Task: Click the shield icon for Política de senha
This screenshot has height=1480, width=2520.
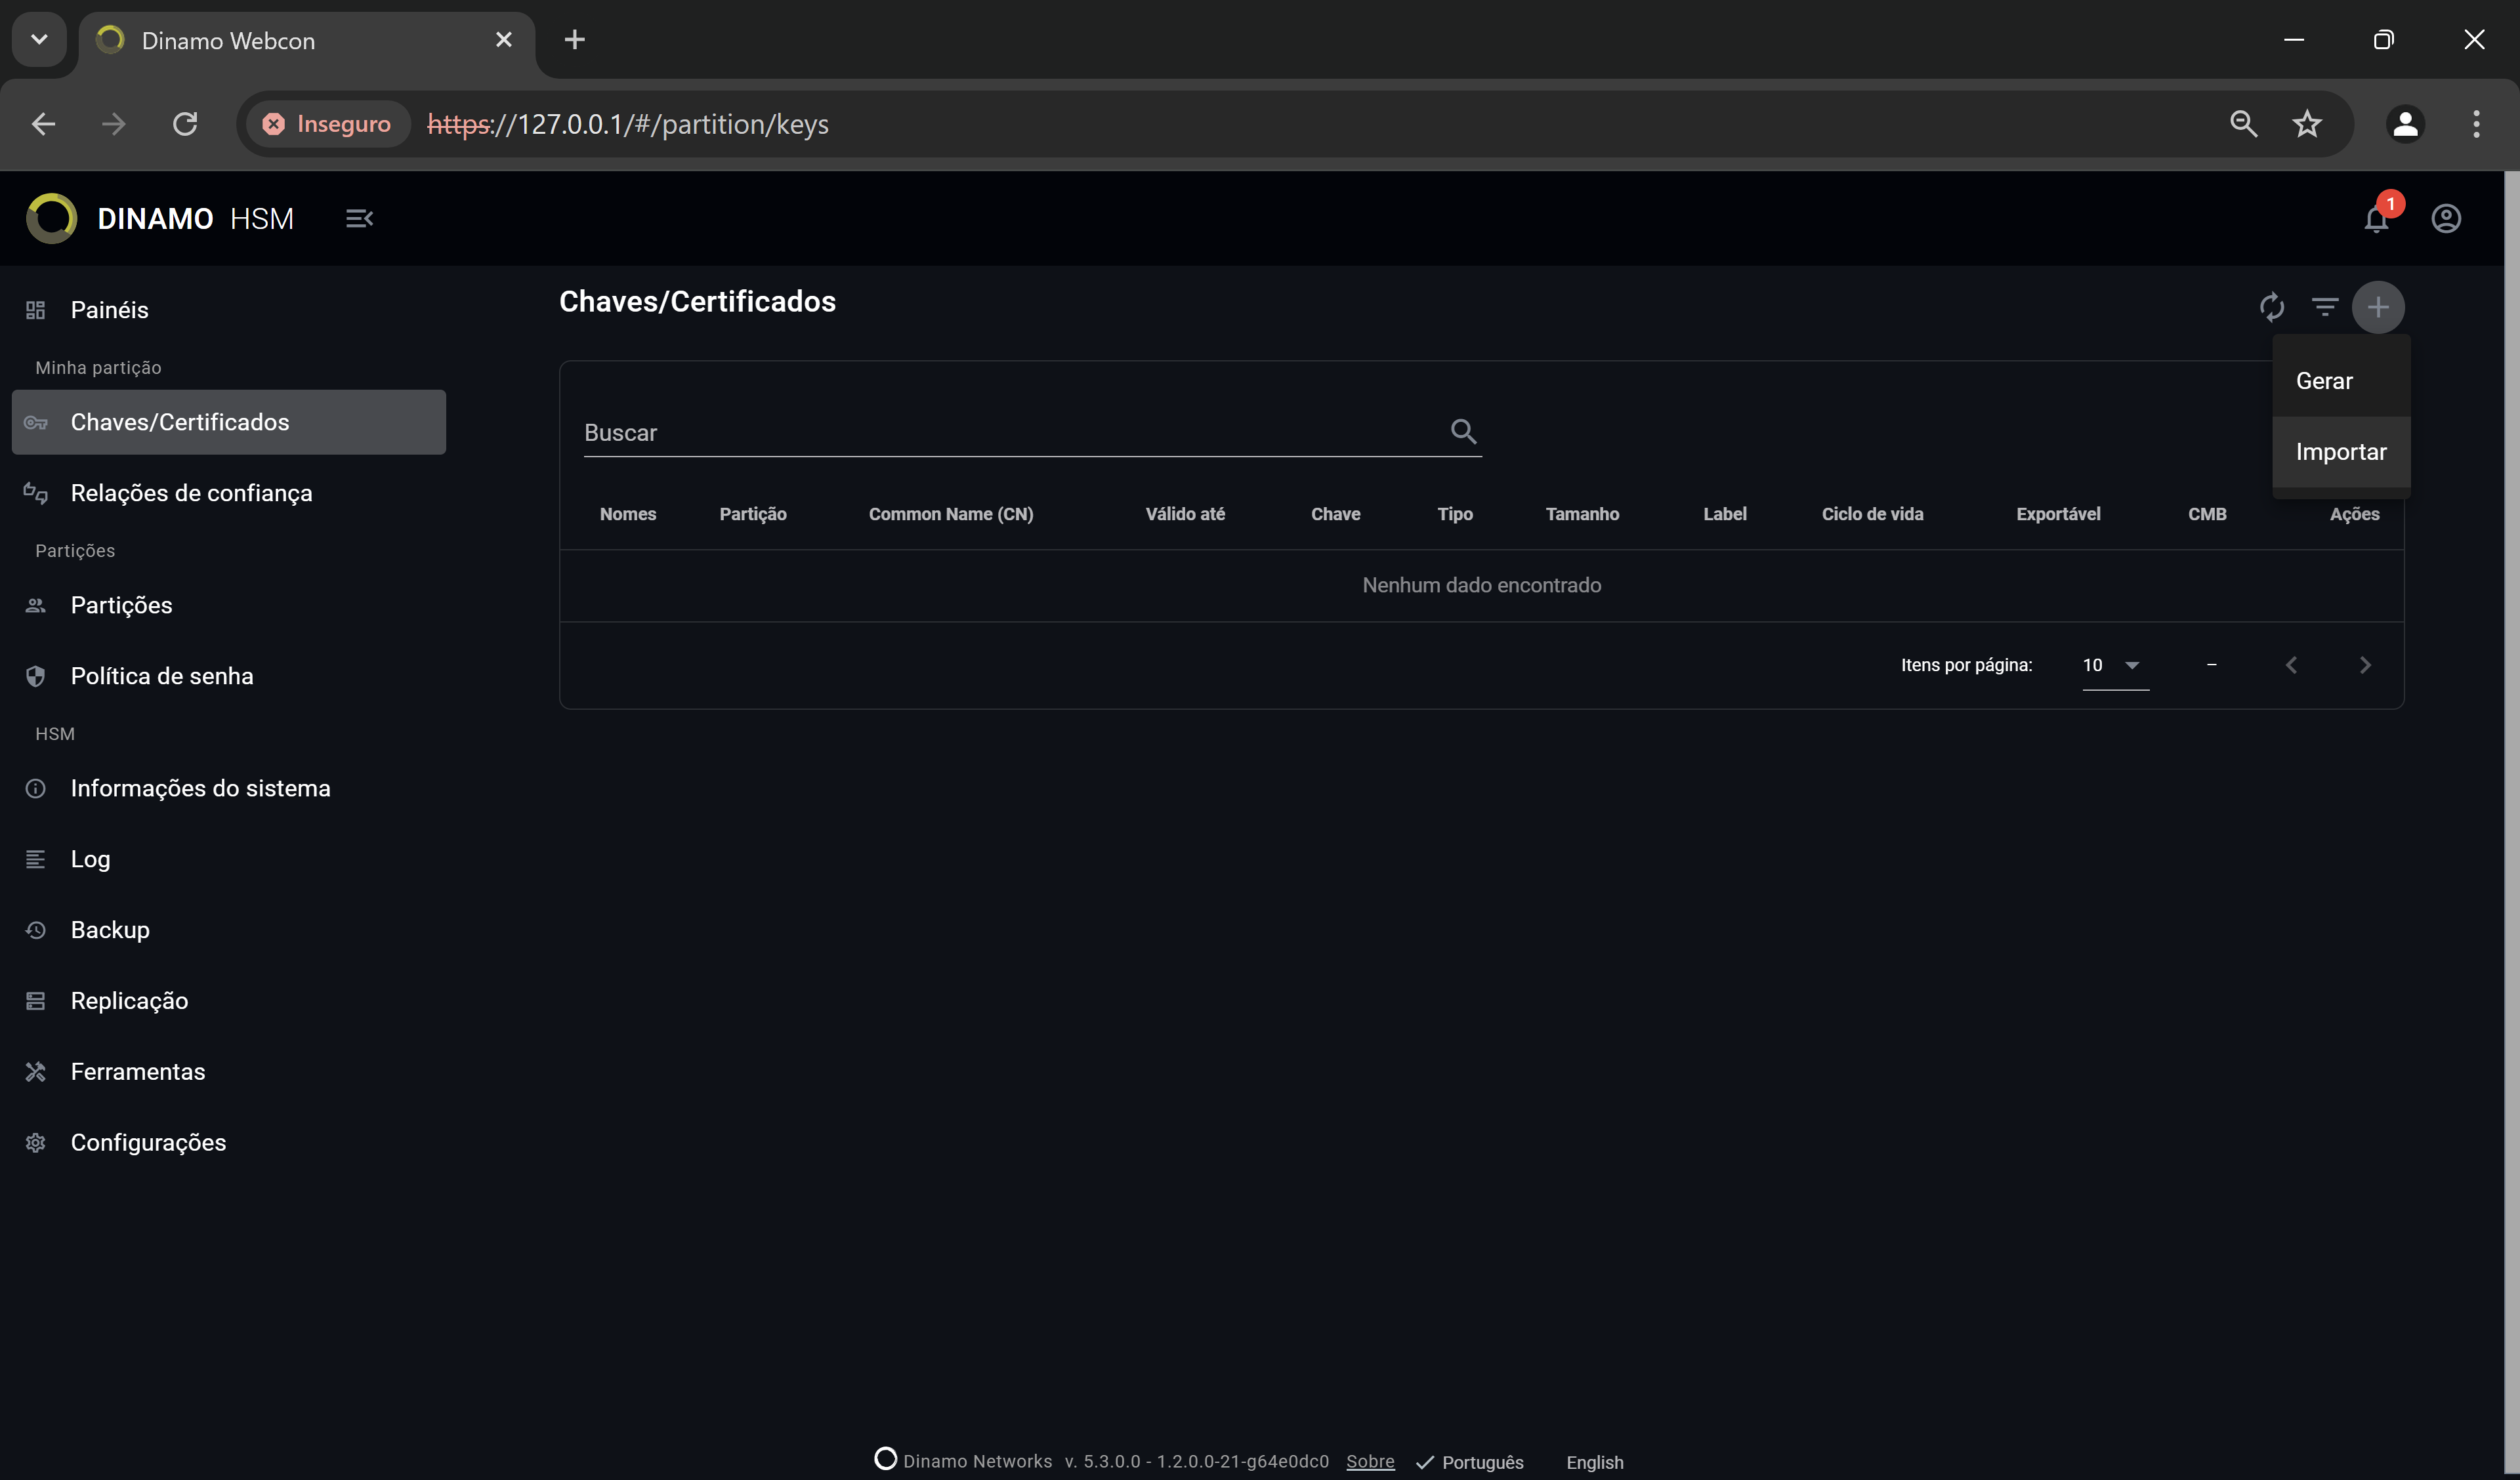Action: point(36,676)
